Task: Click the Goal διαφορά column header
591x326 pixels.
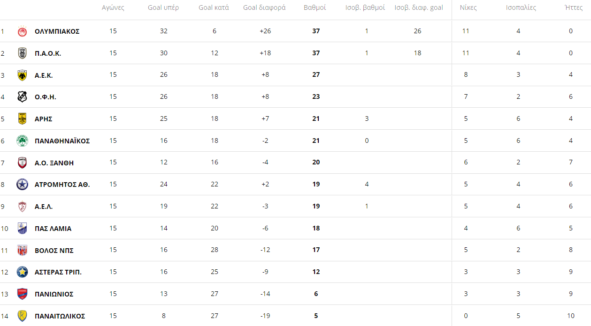Action: 264,7
